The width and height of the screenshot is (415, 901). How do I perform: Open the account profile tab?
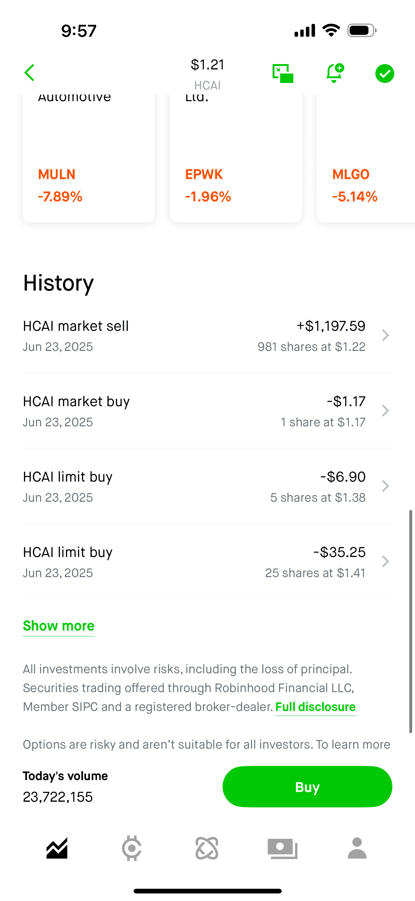357,848
